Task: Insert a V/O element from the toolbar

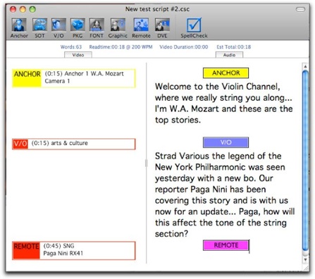Action: click(x=58, y=28)
